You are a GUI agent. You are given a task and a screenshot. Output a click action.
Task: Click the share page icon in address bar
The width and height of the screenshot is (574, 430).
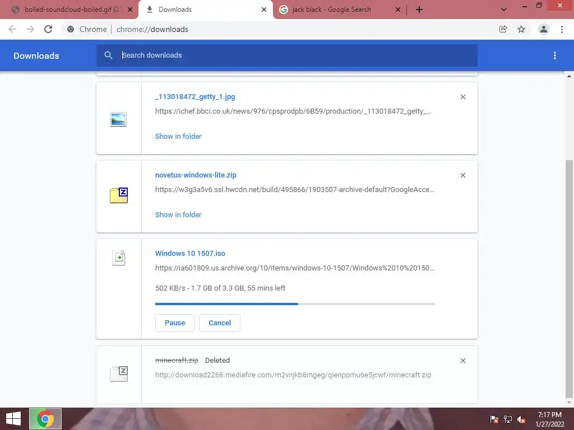click(503, 29)
